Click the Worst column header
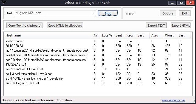The image size is (196, 104). pyautogui.click(x=170, y=35)
